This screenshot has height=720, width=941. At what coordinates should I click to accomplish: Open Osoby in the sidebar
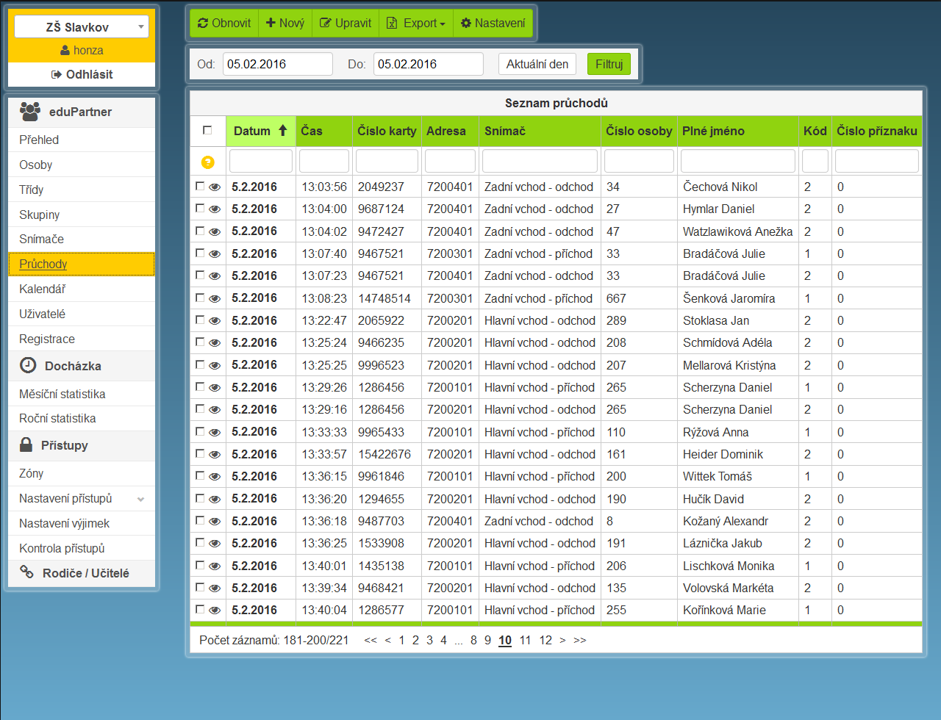coord(36,165)
